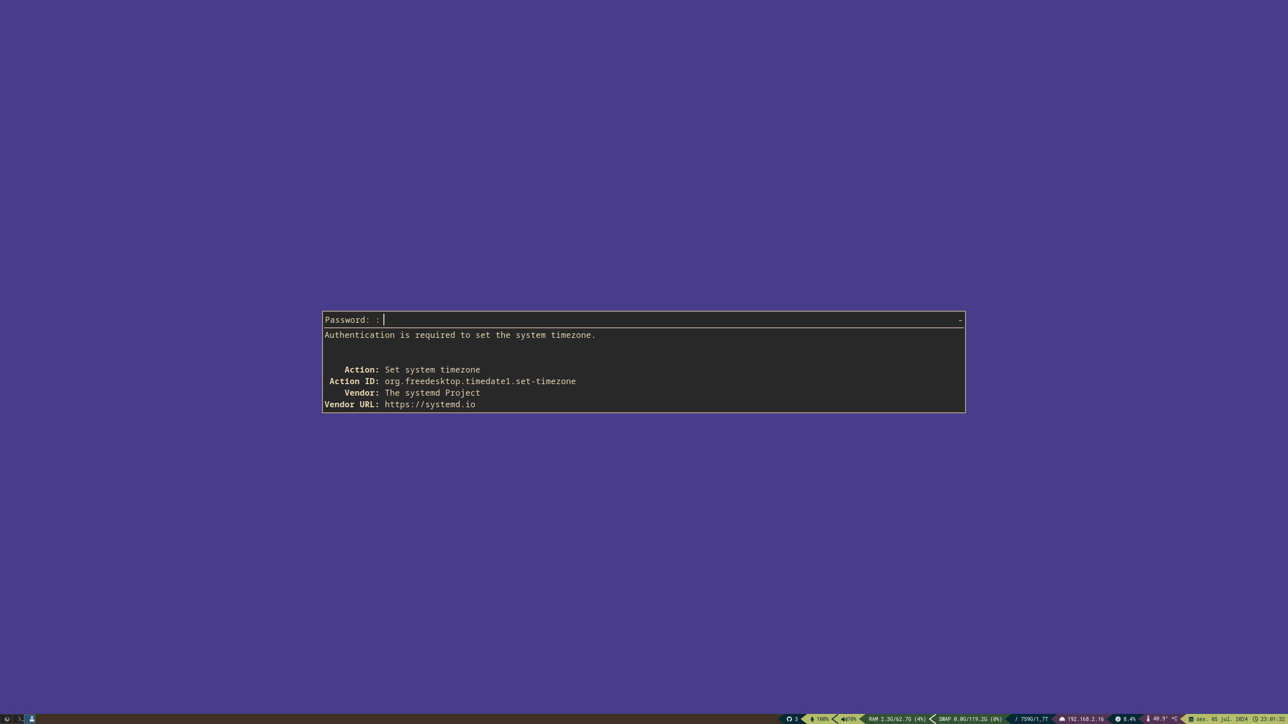Open the calendar date sex. 05 jul. 2024

pyautogui.click(x=1218, y=719)
